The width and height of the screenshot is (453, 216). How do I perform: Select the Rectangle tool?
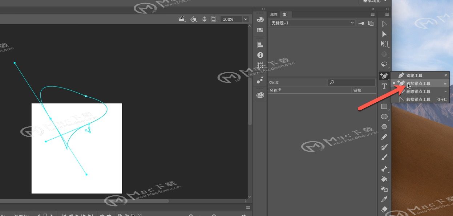pyautogui.click(x=384, y=107)
